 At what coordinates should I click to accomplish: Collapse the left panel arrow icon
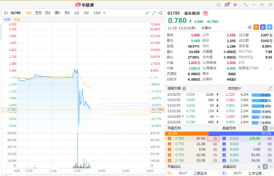pyautogui.click(x=6, y=13)
